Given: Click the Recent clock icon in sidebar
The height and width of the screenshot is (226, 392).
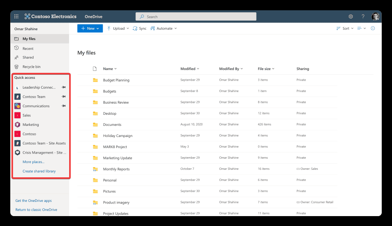Looking at the screenshot, I should click(17, 48).
